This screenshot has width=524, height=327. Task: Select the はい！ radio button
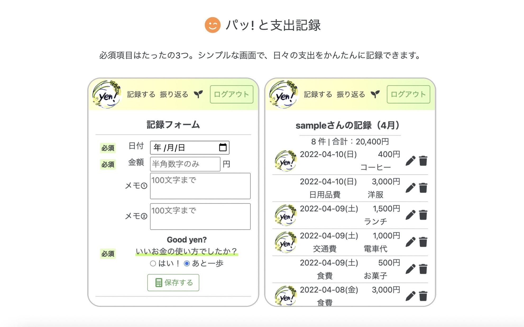(153, 264)
